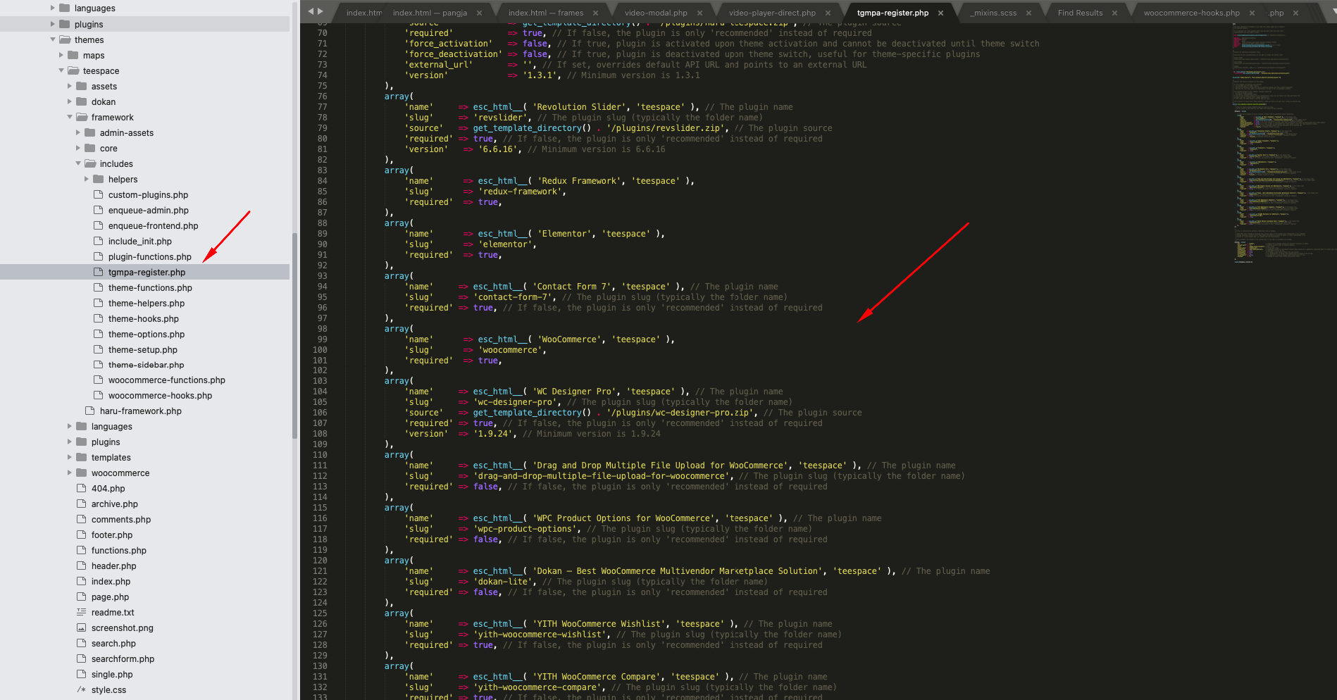Click the theme-options.php file icon
The image size is (1337, 700).
99,334
